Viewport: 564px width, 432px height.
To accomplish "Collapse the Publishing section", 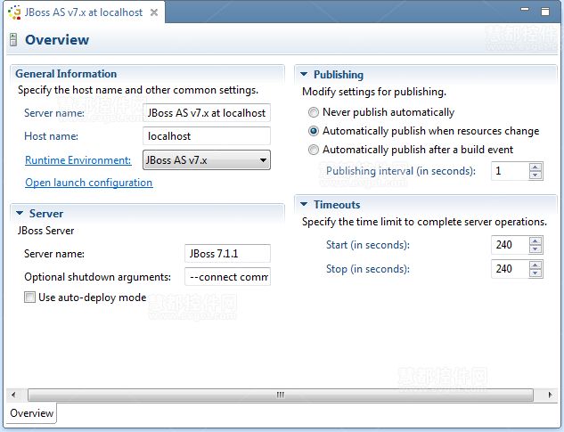I will (304, 74).
